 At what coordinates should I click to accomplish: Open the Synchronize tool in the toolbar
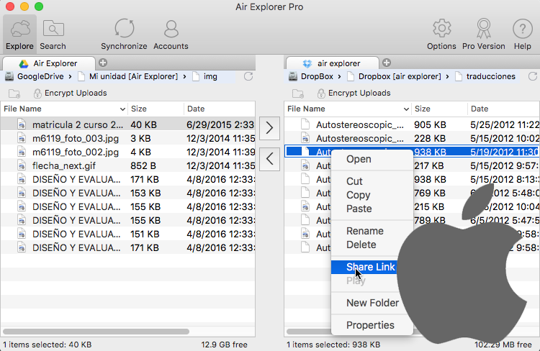point(124,34)
